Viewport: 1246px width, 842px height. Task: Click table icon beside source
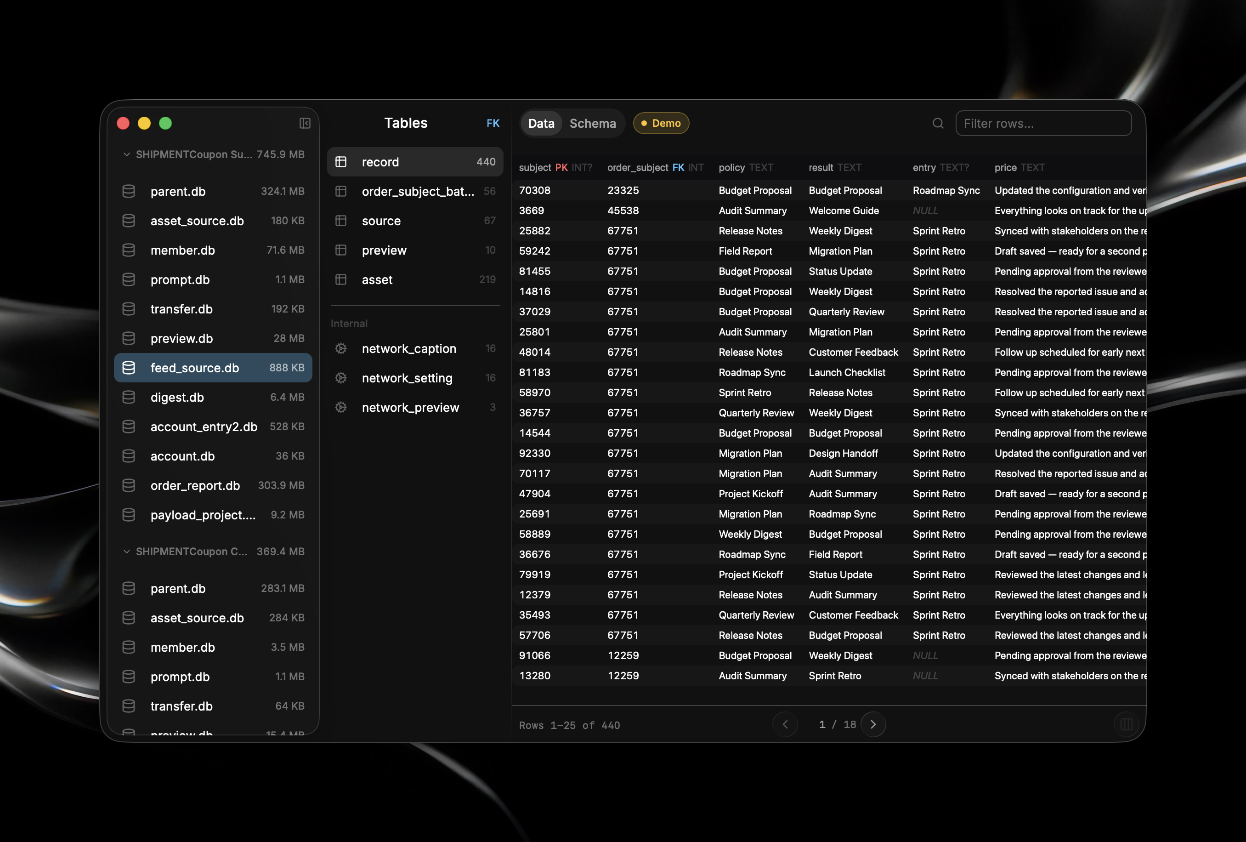click(x=341, y=221)
